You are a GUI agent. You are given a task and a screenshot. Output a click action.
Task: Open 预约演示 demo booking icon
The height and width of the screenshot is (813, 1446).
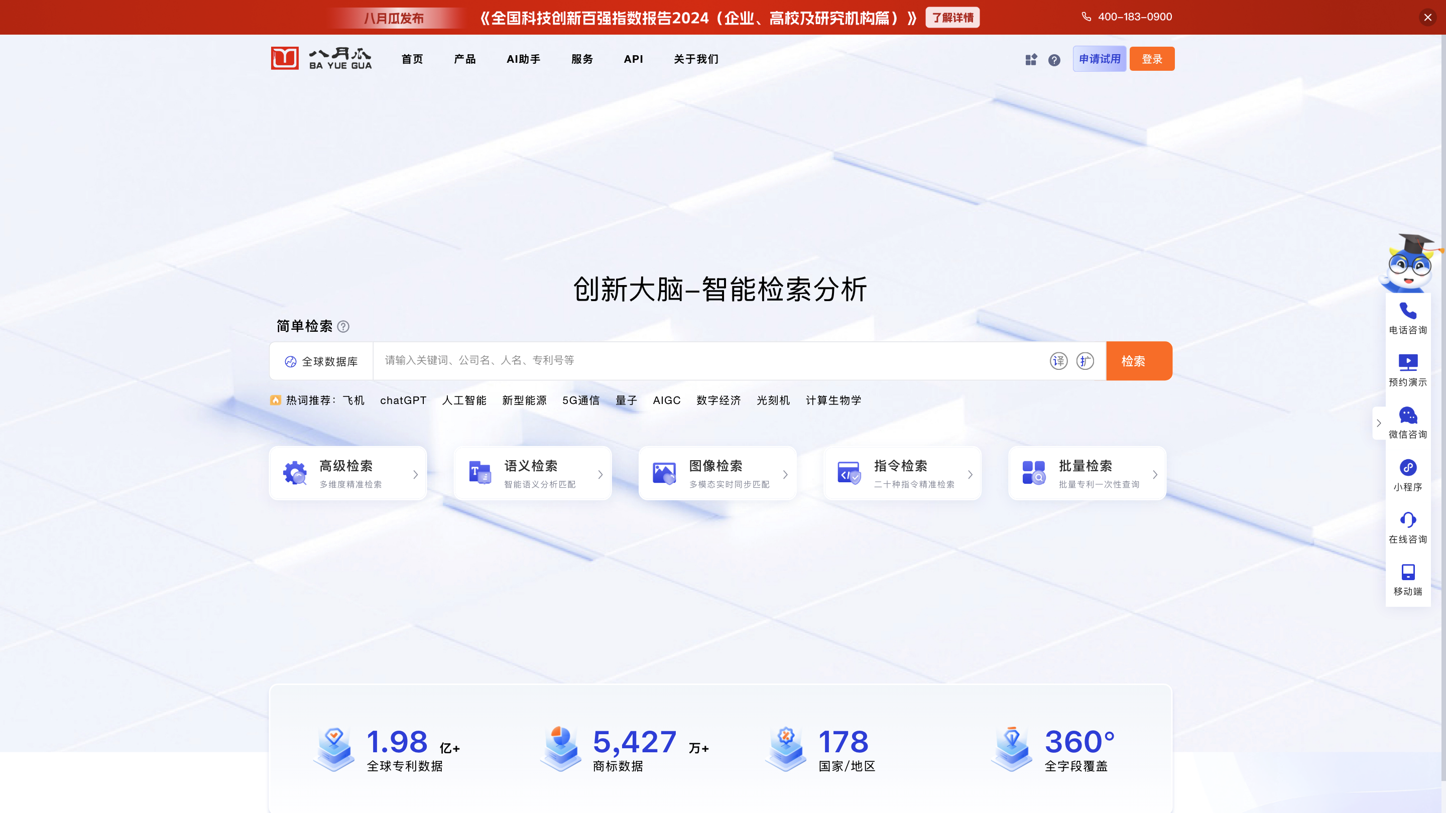[x=1407, y=363]
